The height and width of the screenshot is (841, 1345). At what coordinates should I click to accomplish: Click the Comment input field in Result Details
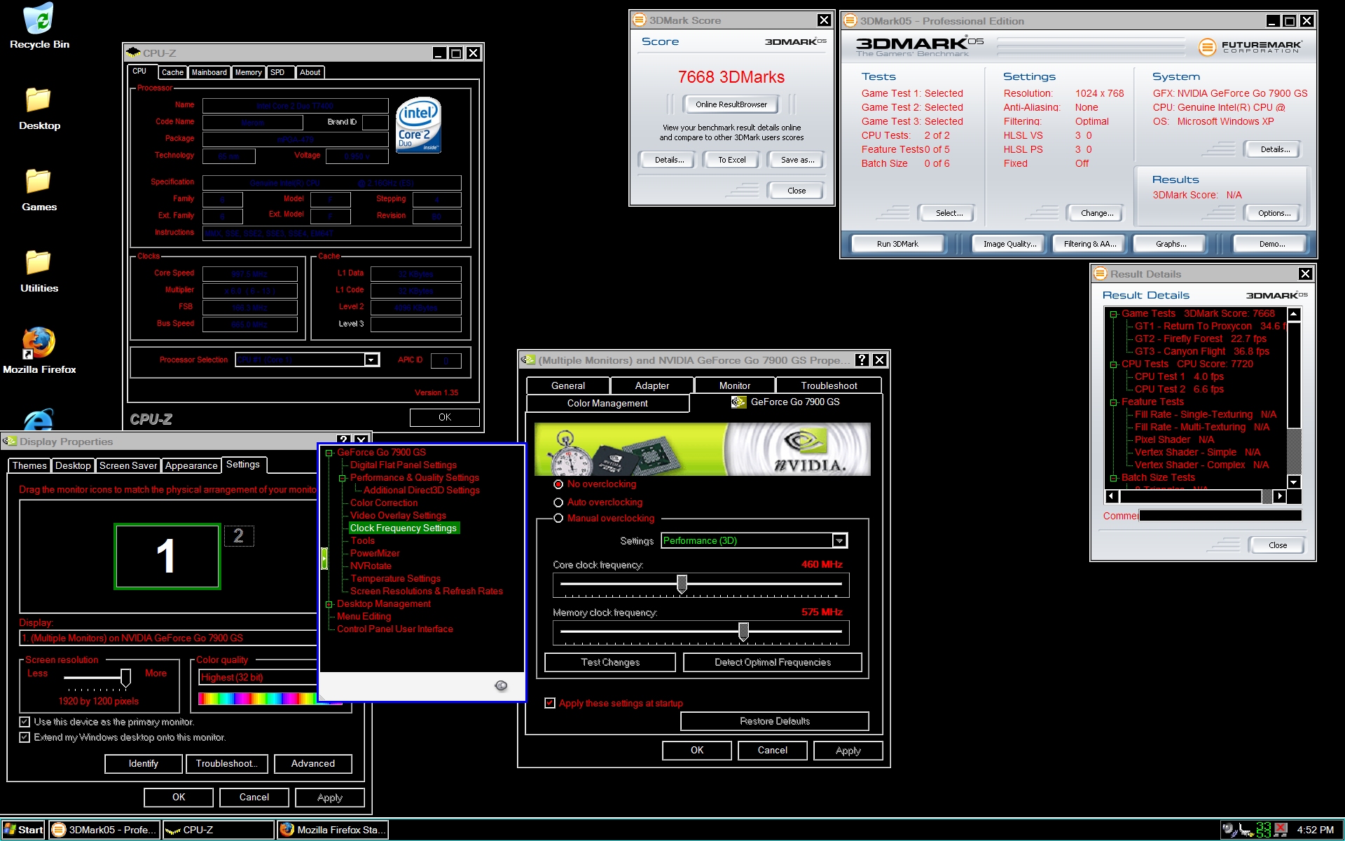pyautogui.click(x=1220, y=516)
